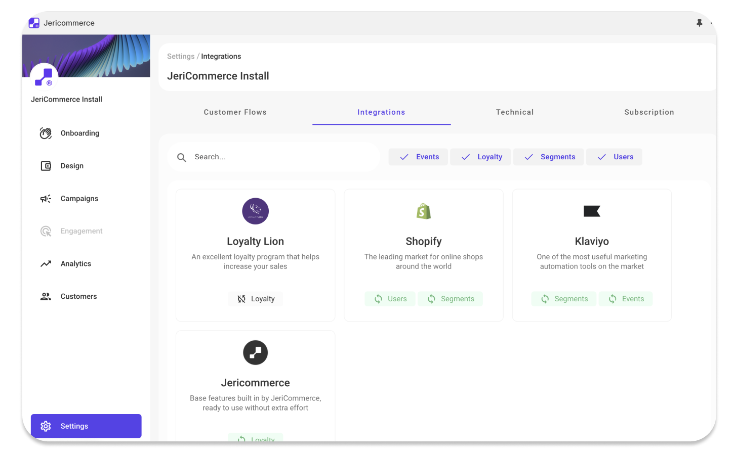Open the Analytics sidebar item
734x458 pixels.
pos(86,264)
